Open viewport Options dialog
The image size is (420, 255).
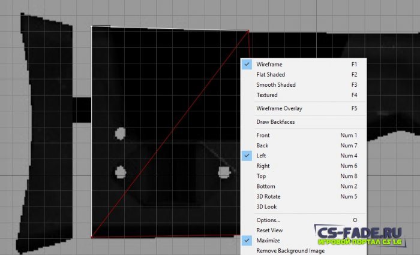click(304, 220)
